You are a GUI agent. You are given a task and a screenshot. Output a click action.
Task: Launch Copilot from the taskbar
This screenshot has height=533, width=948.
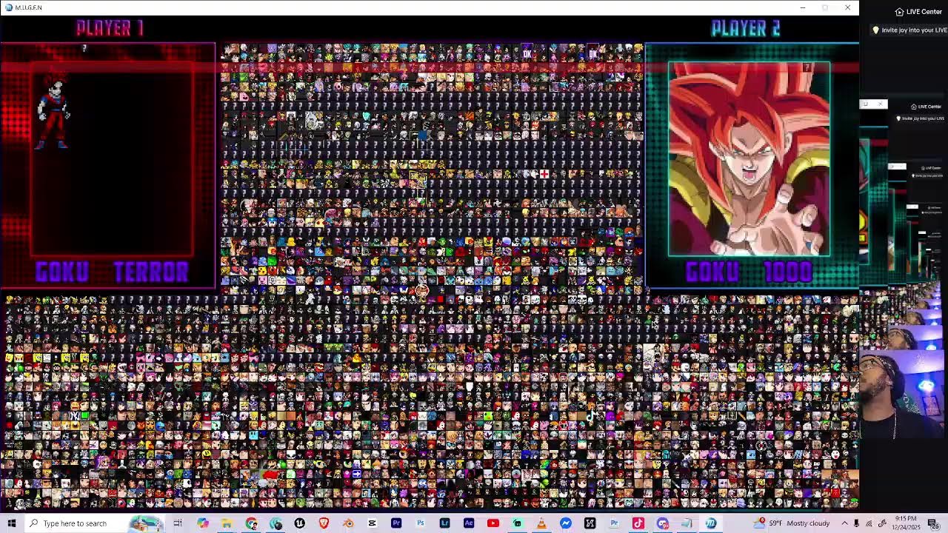click(x=202, y=523)
